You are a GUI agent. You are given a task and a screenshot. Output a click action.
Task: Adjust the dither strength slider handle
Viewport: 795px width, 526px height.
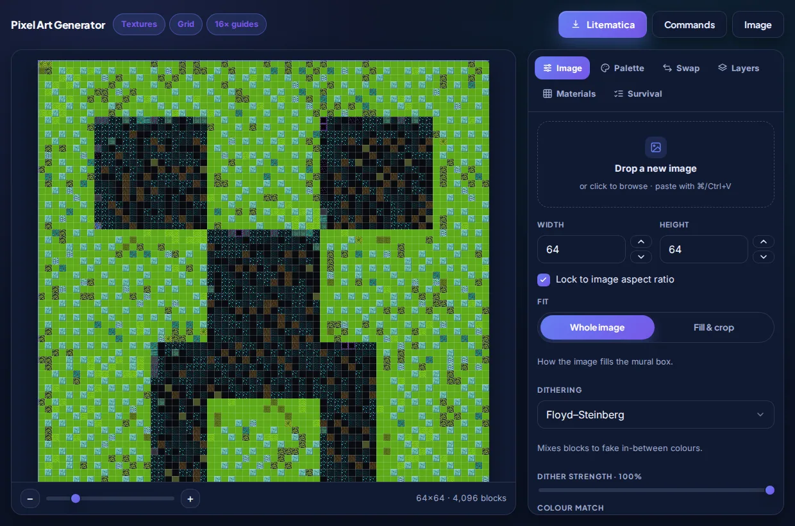click(770, 490)
